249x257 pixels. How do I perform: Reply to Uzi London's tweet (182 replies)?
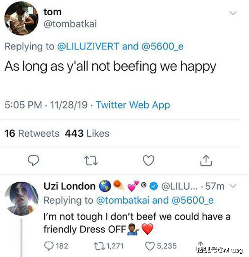click(x=49, y=246)
